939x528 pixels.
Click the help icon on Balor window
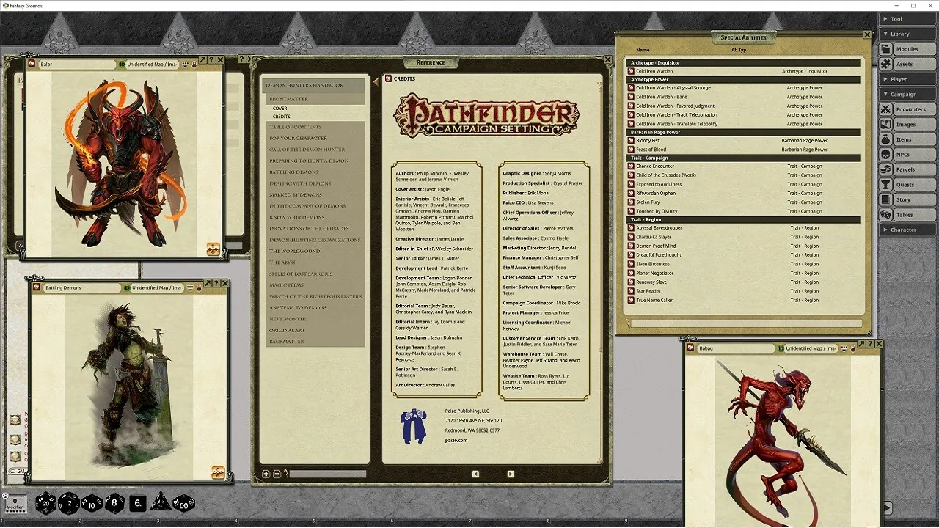point(211,59)
